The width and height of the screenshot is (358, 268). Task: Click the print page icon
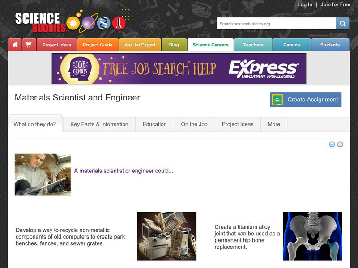coord(332,144)
